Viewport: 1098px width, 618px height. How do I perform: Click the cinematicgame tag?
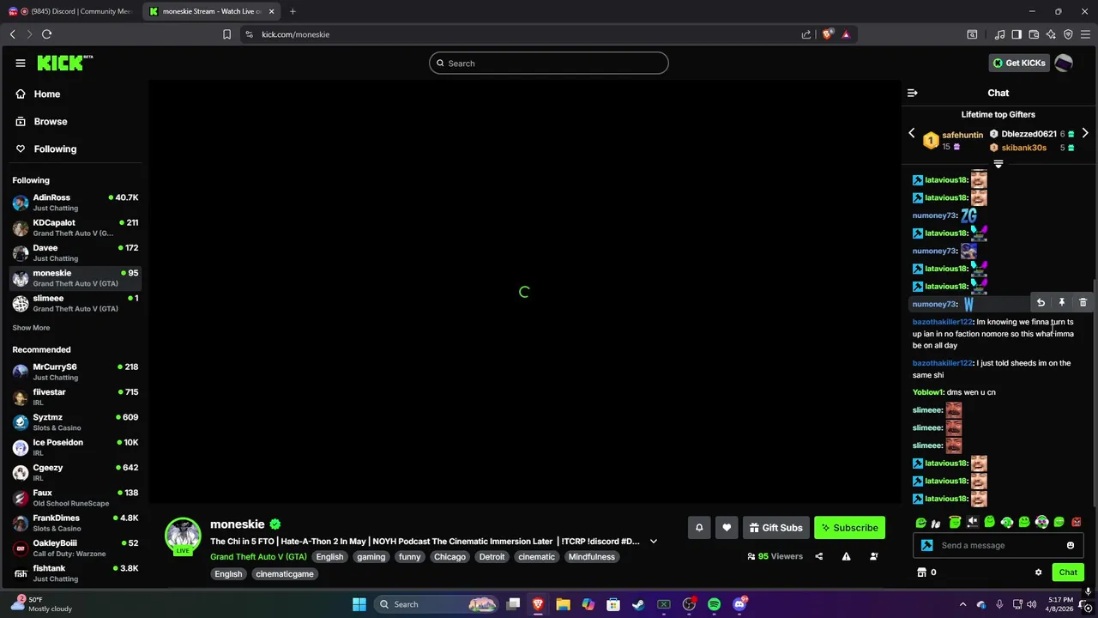[285, 574]
